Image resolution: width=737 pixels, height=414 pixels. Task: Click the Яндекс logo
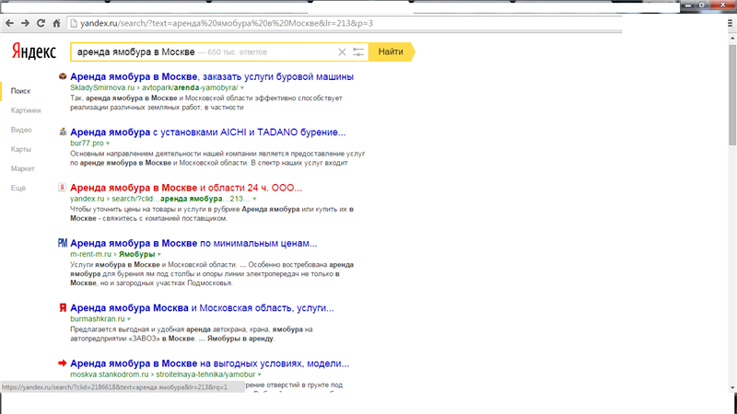(34, 52)
